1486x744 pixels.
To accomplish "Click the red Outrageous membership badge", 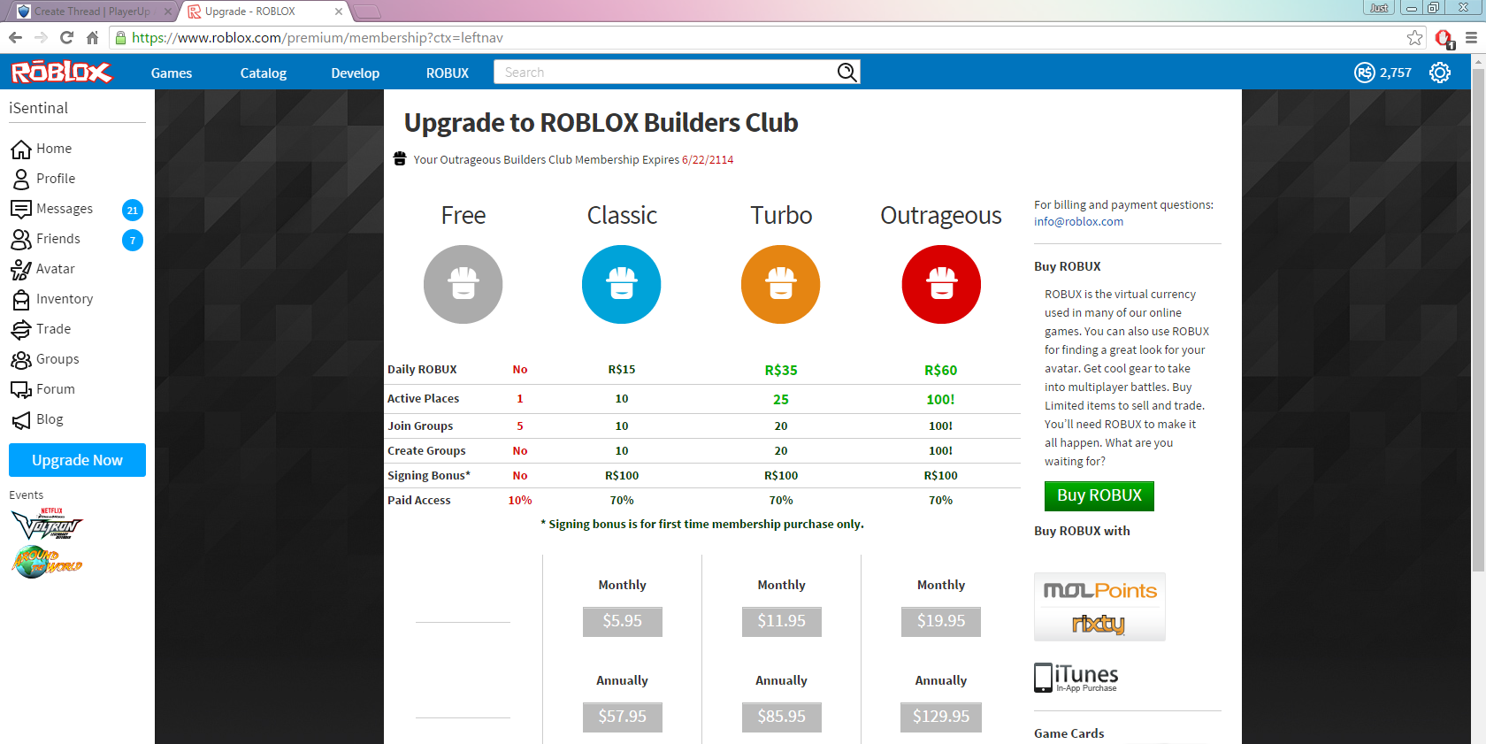I will (x=941, y=284).
